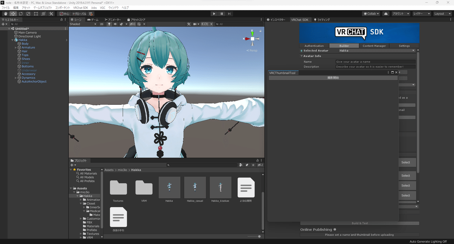Screen dimensions: 454x244
Task: Expand the Armature object in Hierarchy
Action: pyautogui.click(x=16, y=48)
